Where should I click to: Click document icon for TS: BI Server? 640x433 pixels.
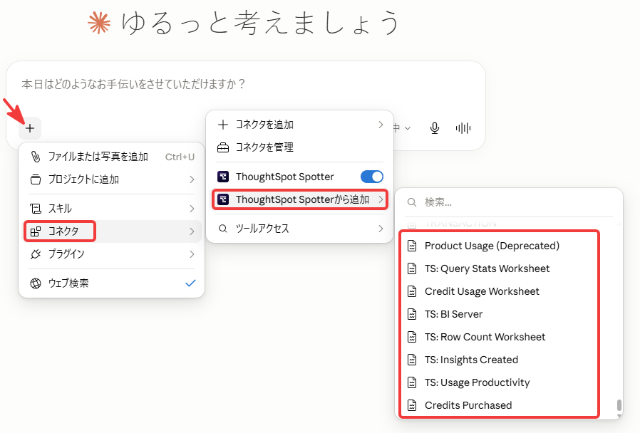click(412, 314)
